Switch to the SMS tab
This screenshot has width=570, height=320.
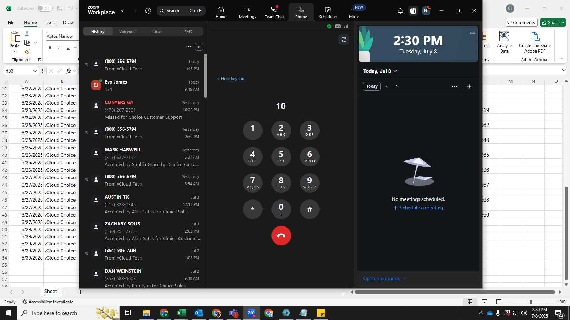pos(188,32)
